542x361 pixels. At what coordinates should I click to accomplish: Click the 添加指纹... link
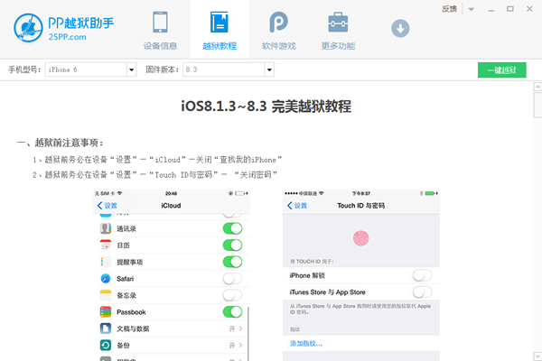tap(306, 344)
